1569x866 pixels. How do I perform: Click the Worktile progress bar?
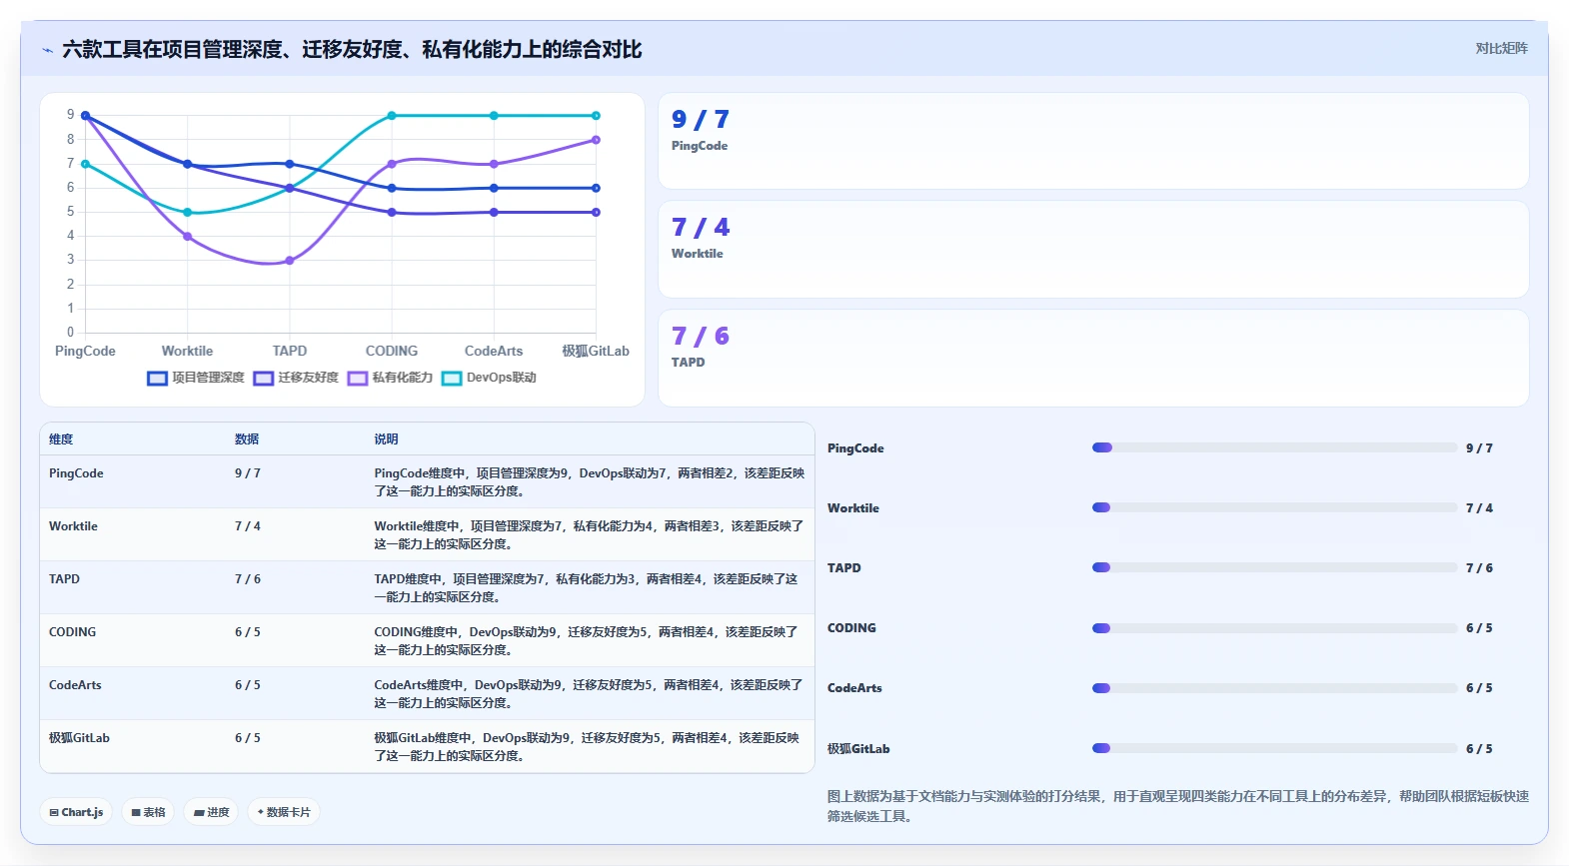click(x=1274, y=507)
